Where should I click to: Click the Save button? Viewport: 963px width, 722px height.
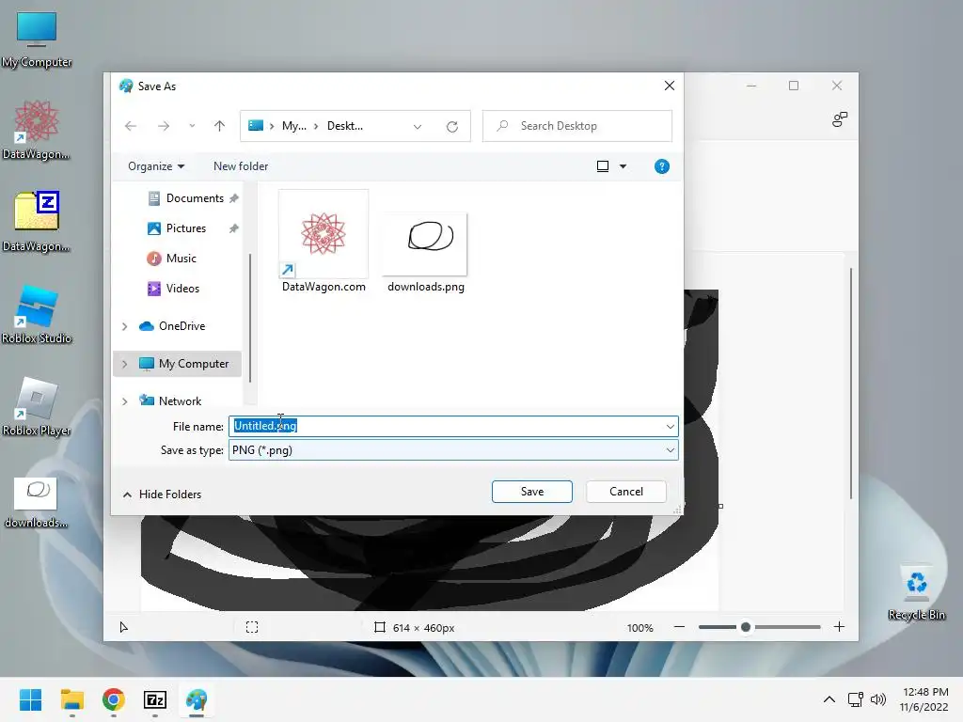pos(532,492)
